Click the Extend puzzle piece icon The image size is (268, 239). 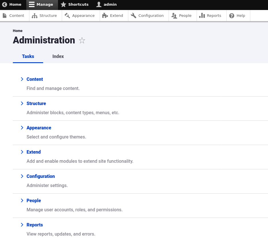click(x=105, y=16)
